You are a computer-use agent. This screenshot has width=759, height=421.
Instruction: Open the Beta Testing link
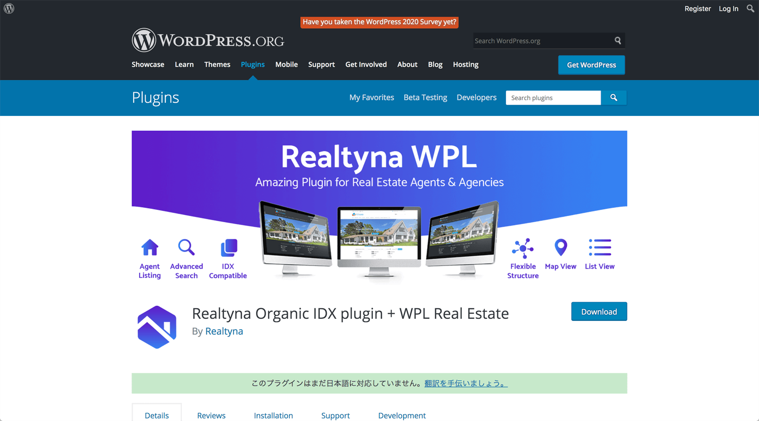[425, 98]
